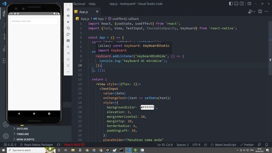Tap the name input field on the phone

34,21
